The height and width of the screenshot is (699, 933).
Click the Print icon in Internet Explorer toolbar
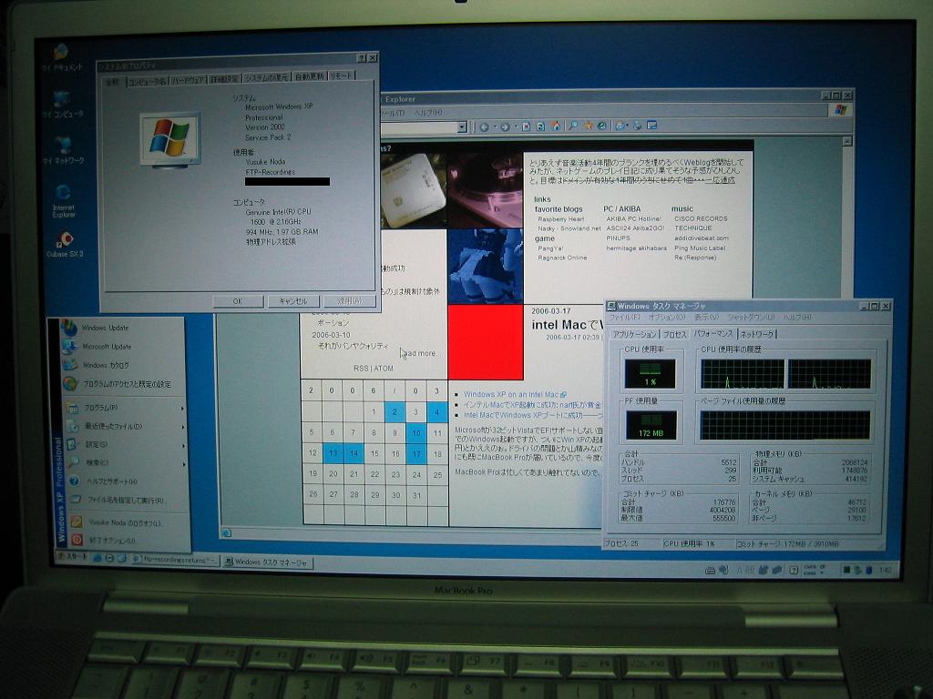click(637, 126)
